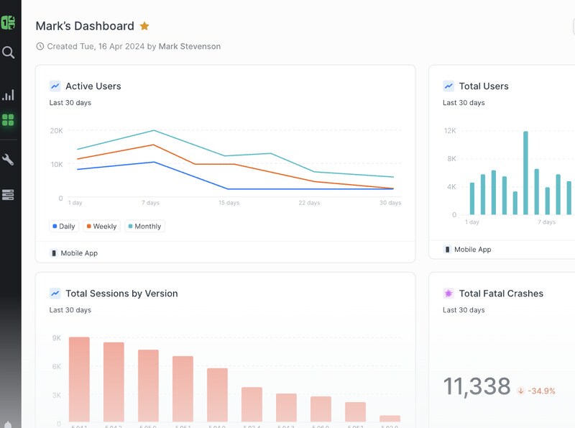Click the Countly logo in the sidebar

(x=8, y=22)
